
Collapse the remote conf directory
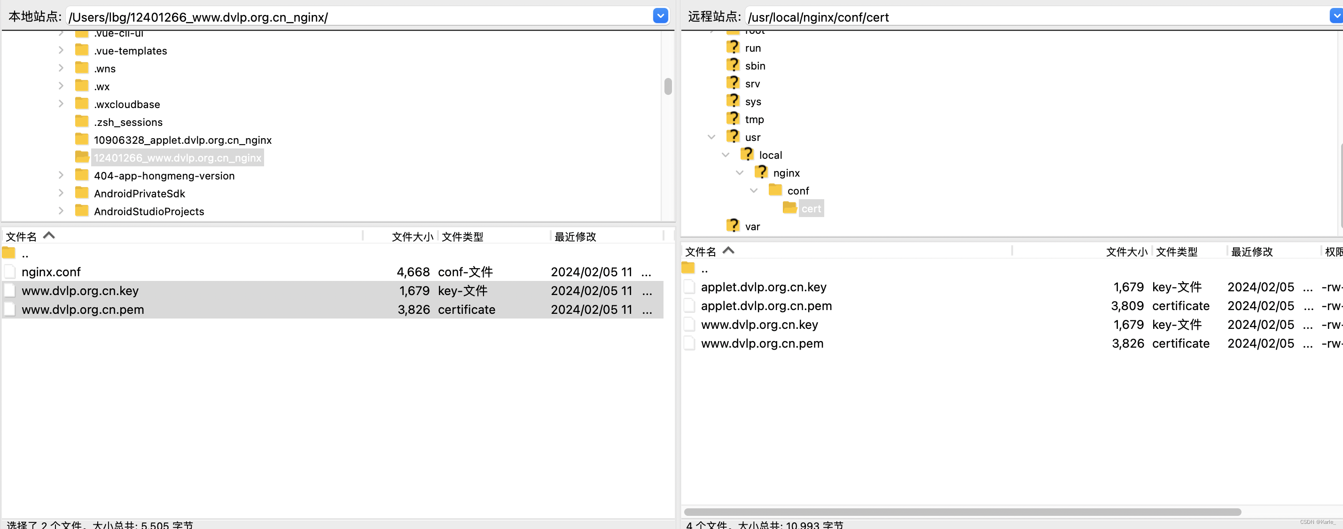(x=753, y=190)
